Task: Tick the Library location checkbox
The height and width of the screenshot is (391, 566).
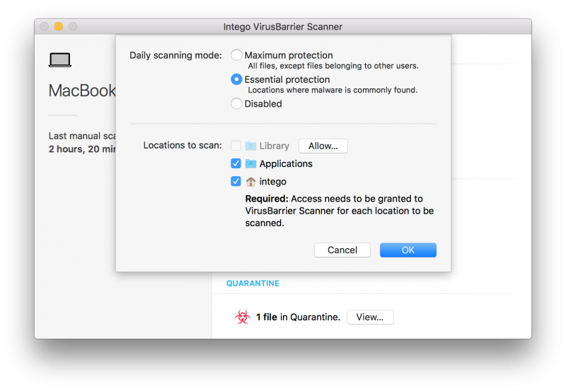Action: coord(236,146)
